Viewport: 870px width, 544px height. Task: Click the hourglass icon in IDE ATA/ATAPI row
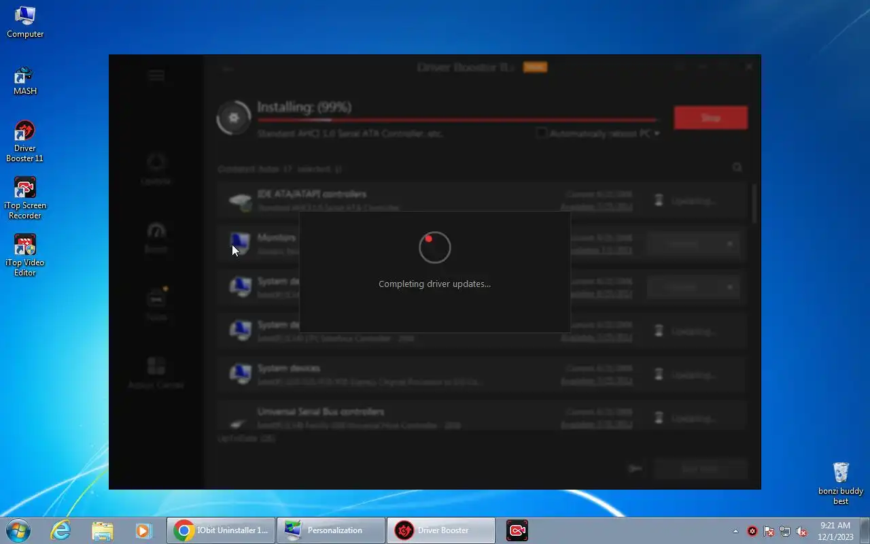pyautogui.click(x=658, y=200)
